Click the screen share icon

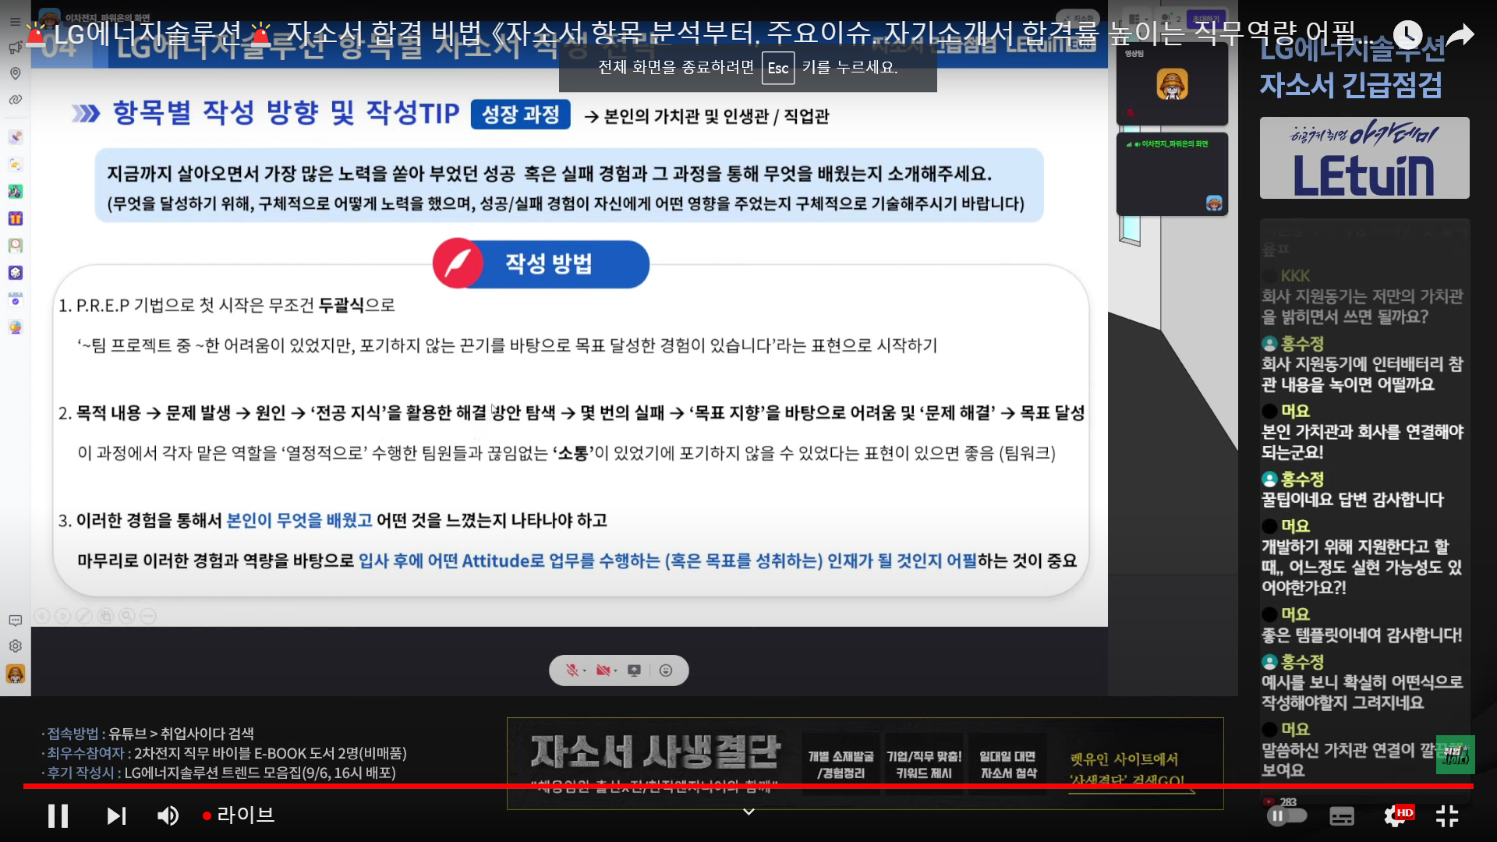[634, 670]
